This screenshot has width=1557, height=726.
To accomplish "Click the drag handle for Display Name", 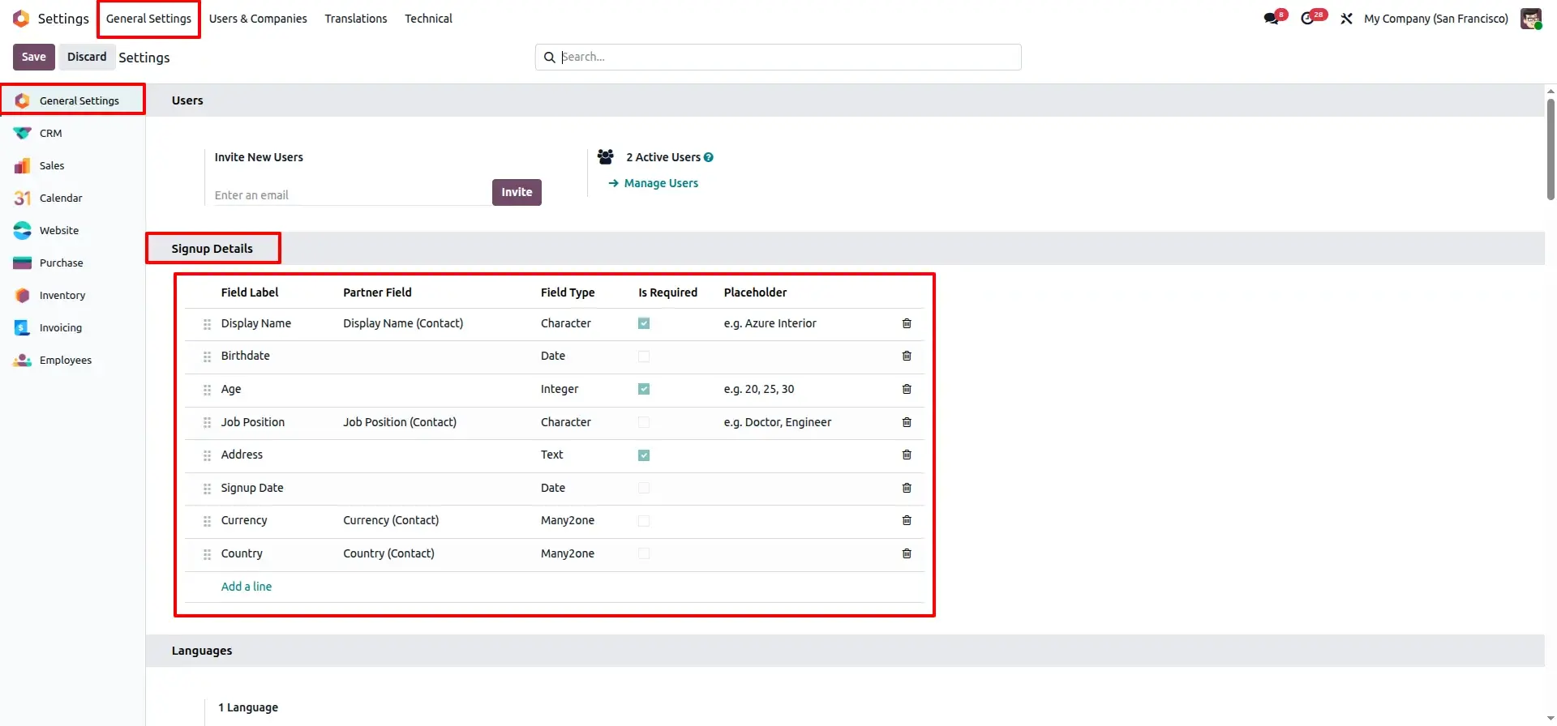I will click(207, 324).
